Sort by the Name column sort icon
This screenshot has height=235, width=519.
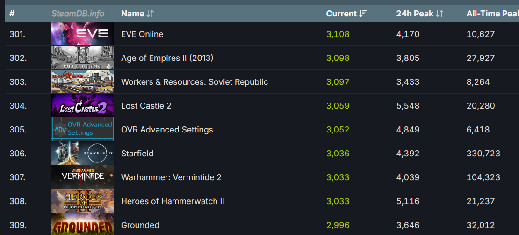[150, 14]
